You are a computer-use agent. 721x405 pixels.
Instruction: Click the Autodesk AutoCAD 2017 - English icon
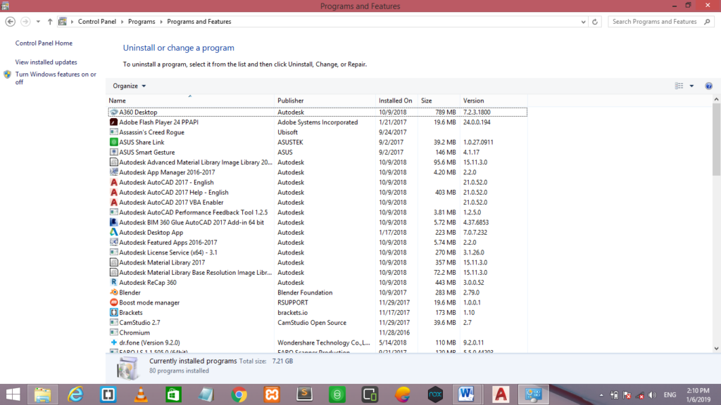coord(113,182)
